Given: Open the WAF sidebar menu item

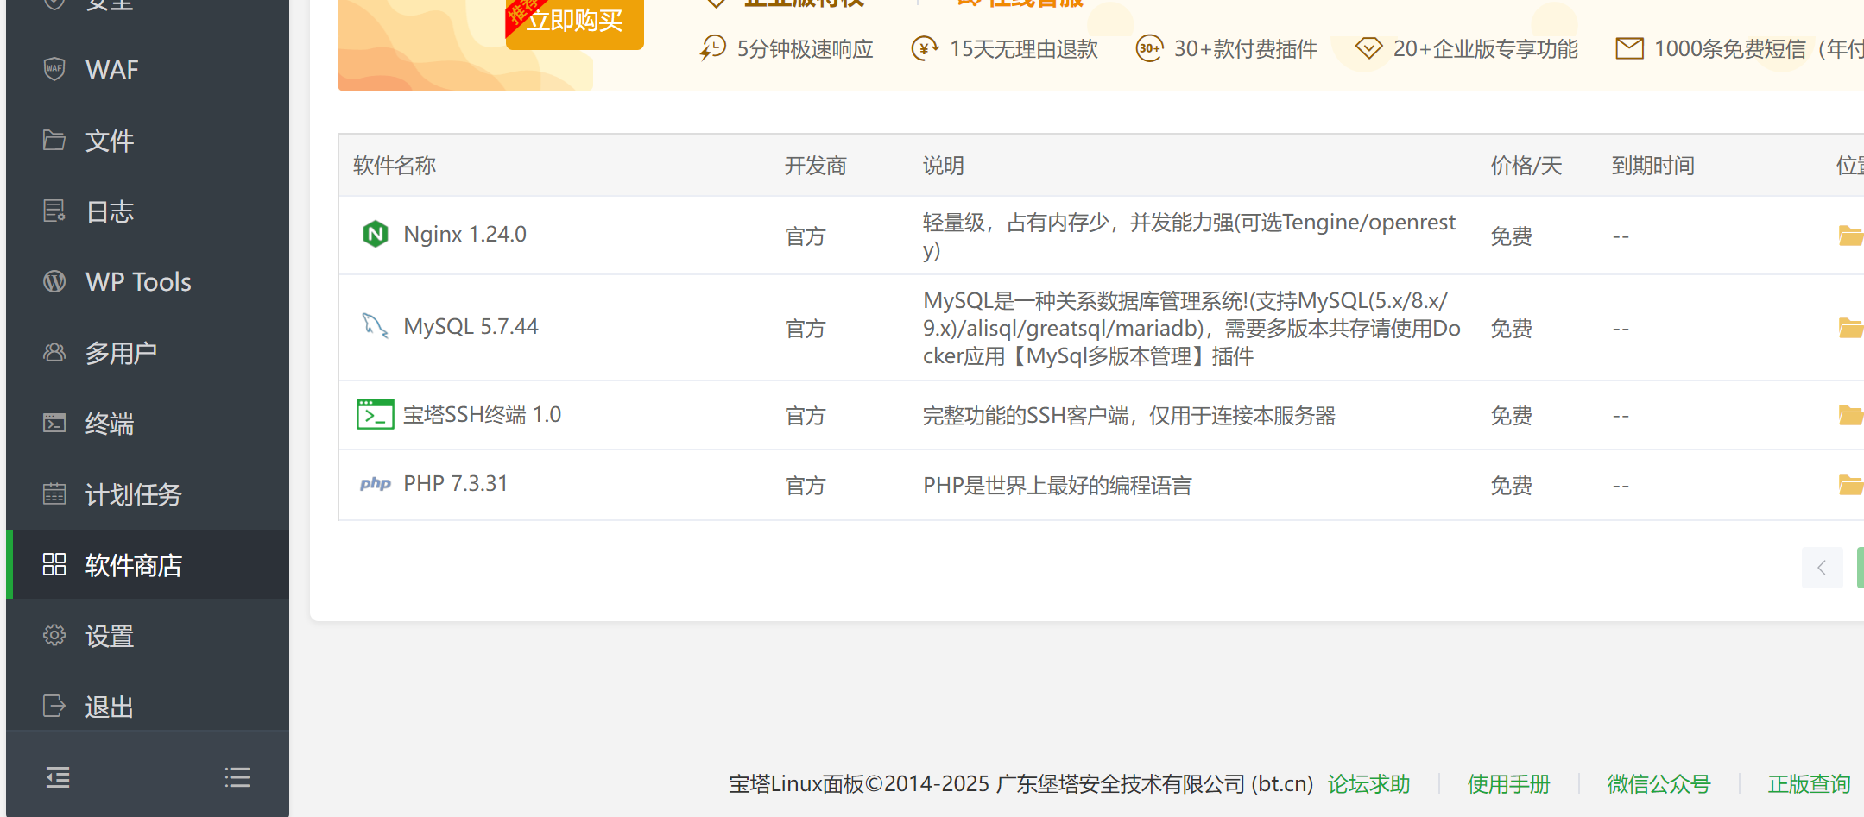Looking at the screenshot, I should click(148, 69).
